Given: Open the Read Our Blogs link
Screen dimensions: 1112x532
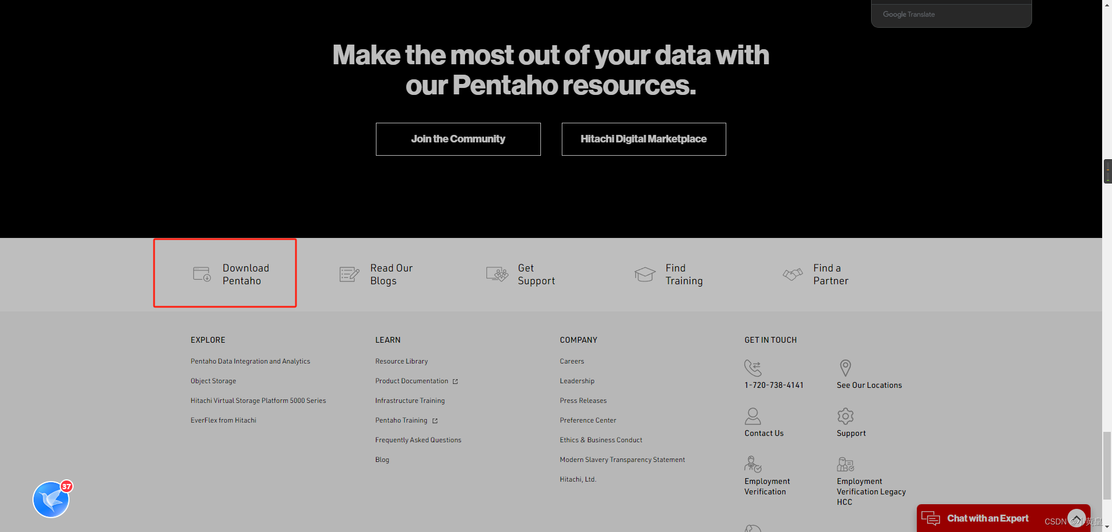Looking at the screenshot, I should (x=392, y=274).
